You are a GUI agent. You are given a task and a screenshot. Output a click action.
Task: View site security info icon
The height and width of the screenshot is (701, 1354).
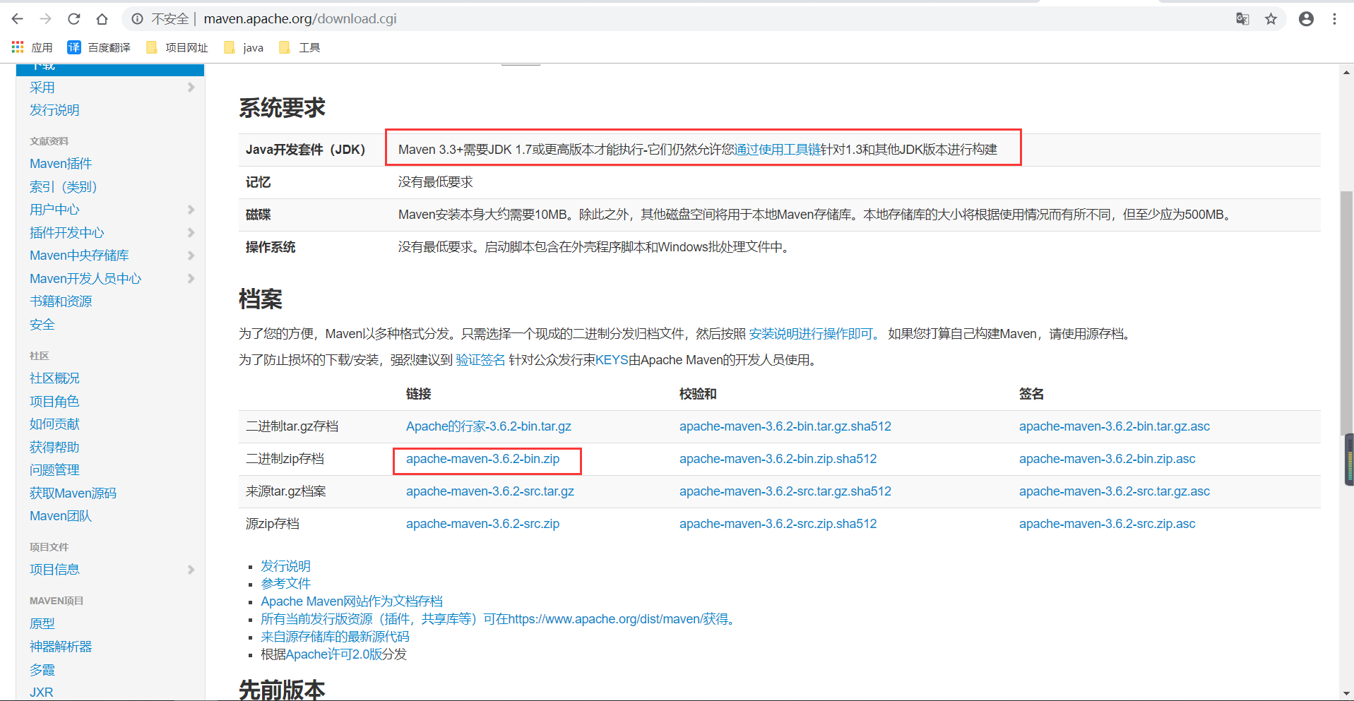[138, 19]
